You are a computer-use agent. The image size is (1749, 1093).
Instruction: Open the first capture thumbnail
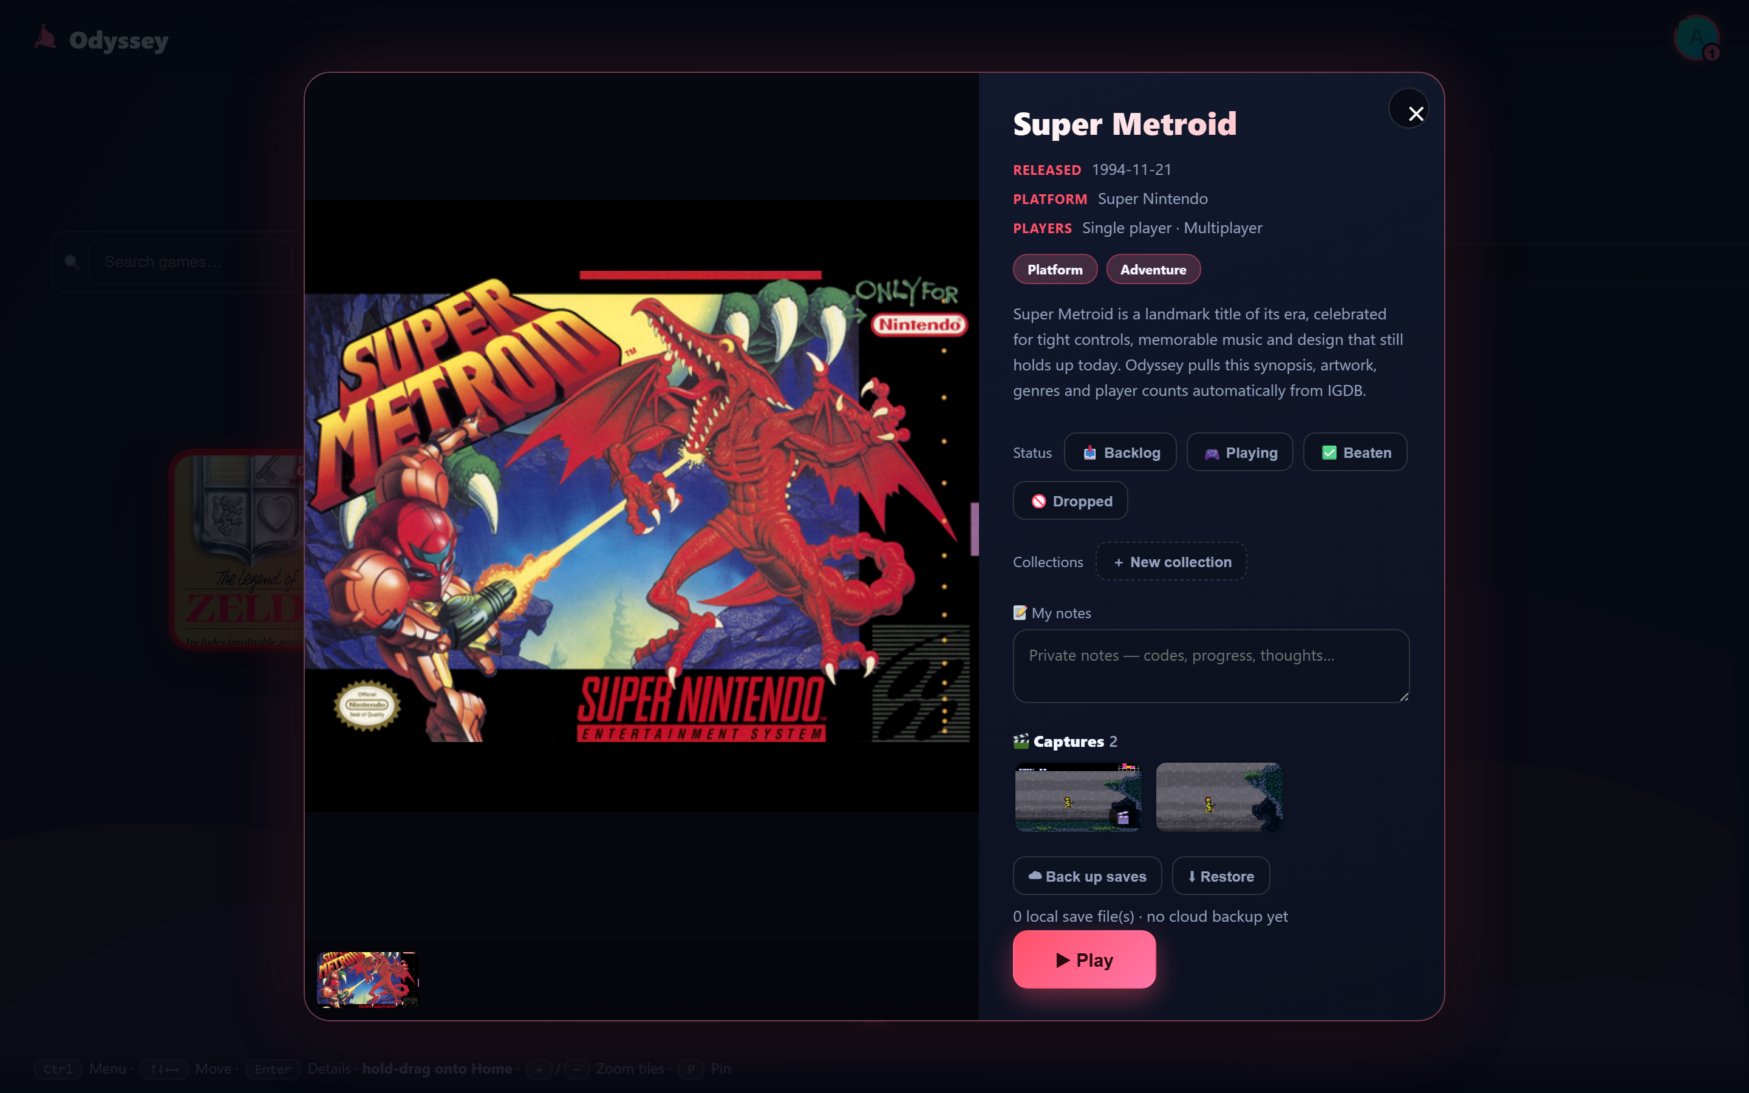[x=1077, y=797]
